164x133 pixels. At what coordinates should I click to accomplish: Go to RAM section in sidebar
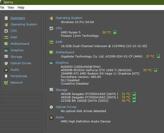pyautogui.click(x=14, y=37)
